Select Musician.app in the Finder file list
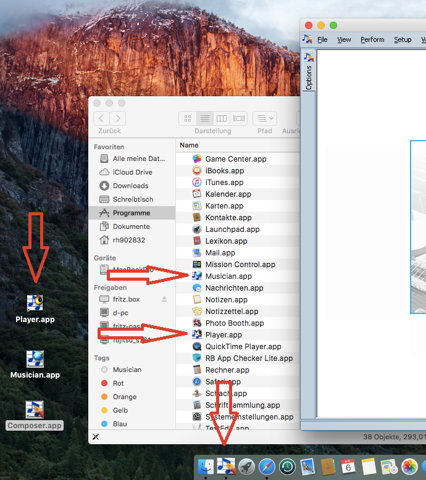 click(x=228, y=276)
